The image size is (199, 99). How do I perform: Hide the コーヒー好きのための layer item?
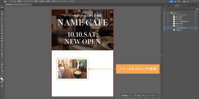164,21
